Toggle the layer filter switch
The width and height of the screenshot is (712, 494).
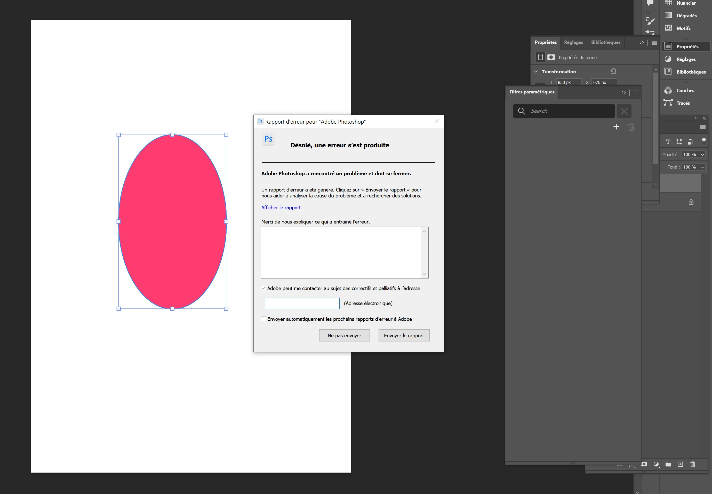(704, 141)
